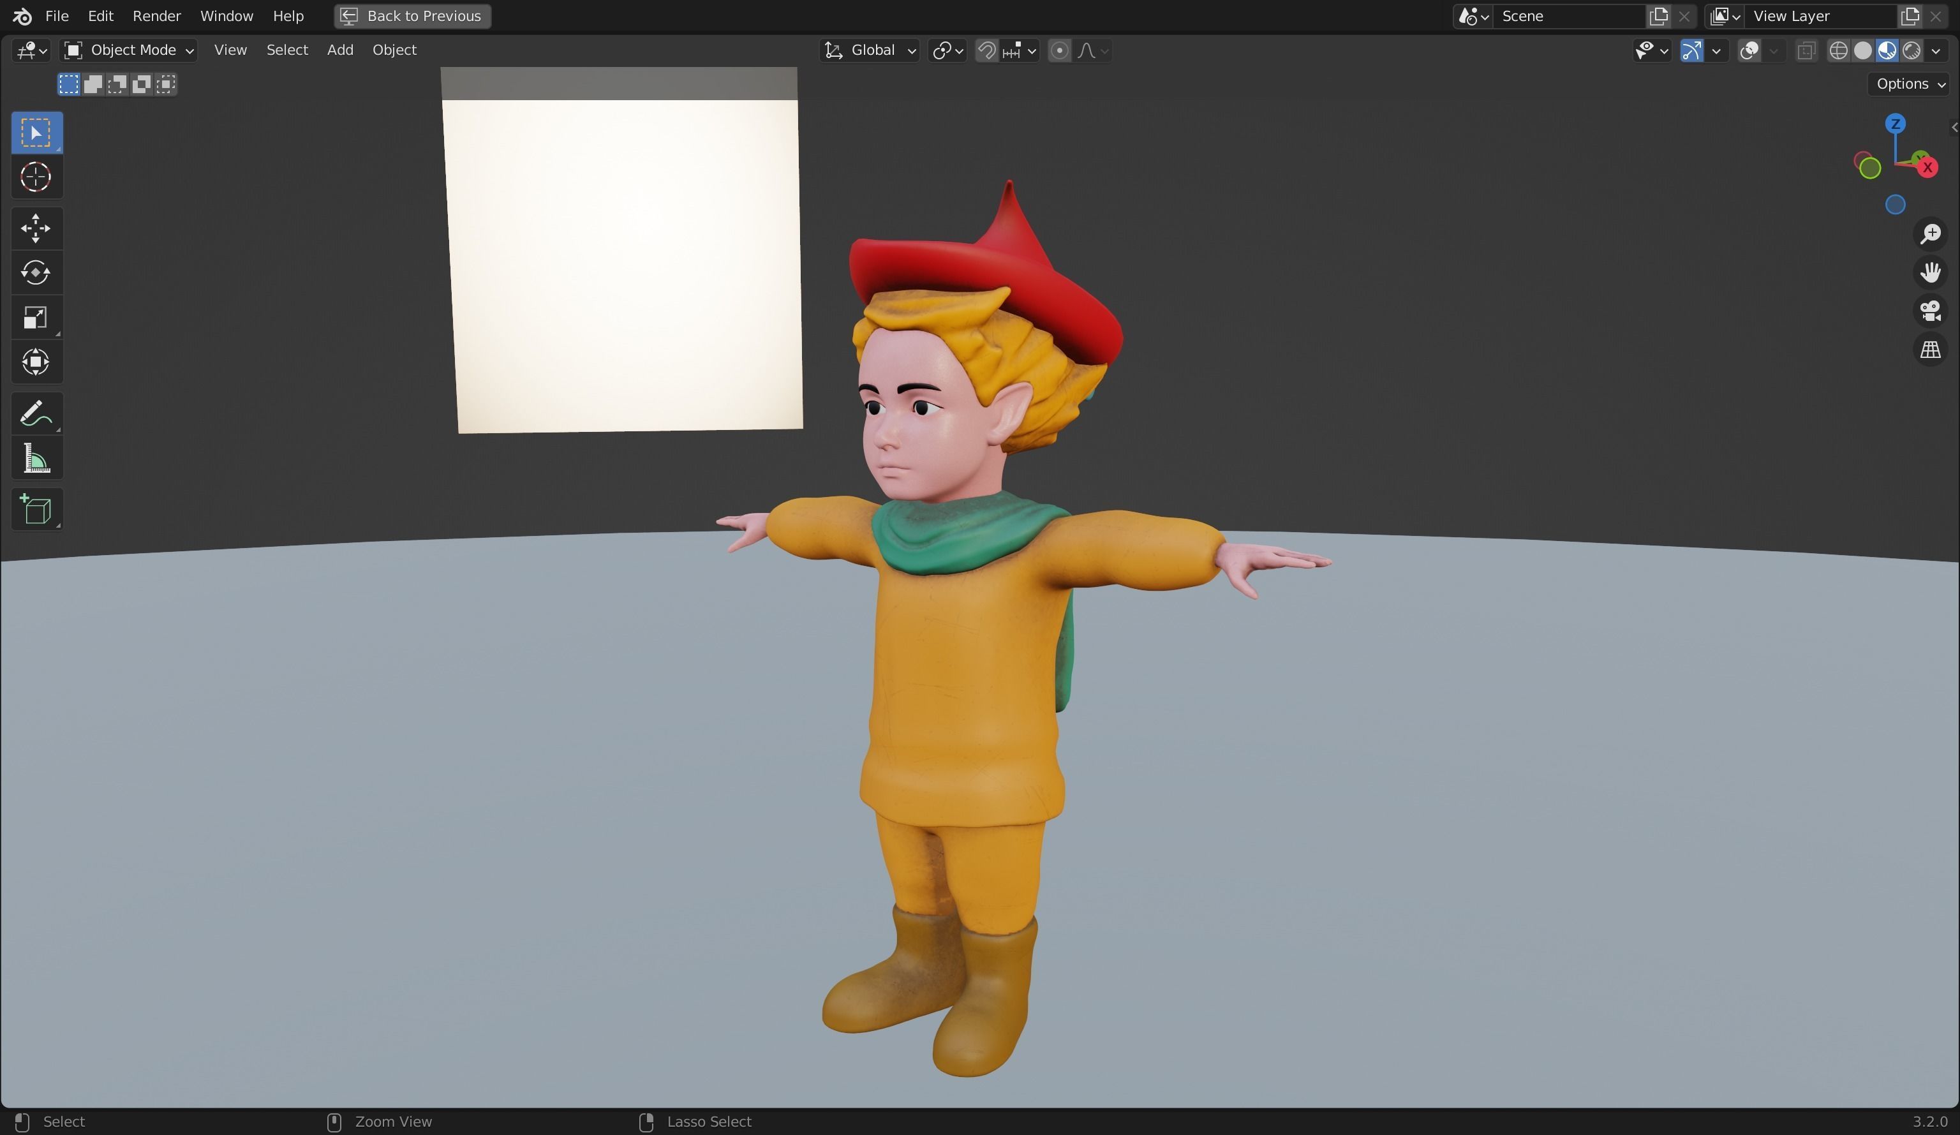
Task: Open the File menu
Action: pos(57,15)
